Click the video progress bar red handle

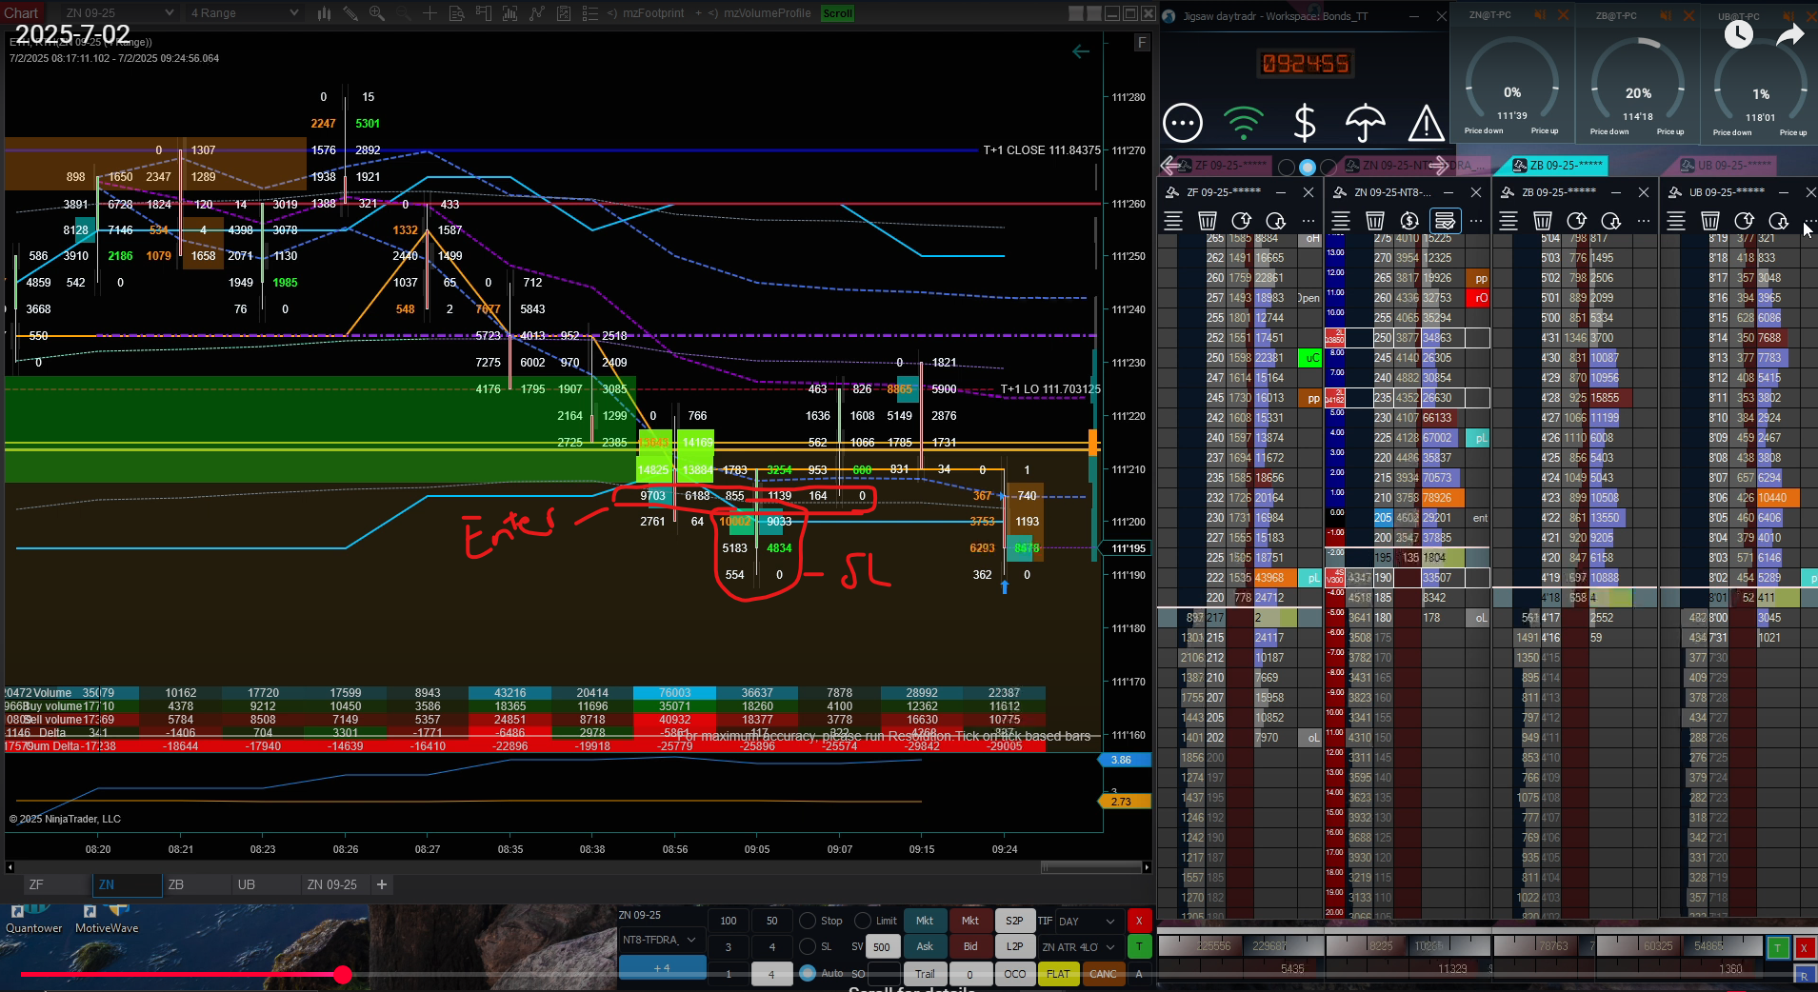click(x=343, y=974)
